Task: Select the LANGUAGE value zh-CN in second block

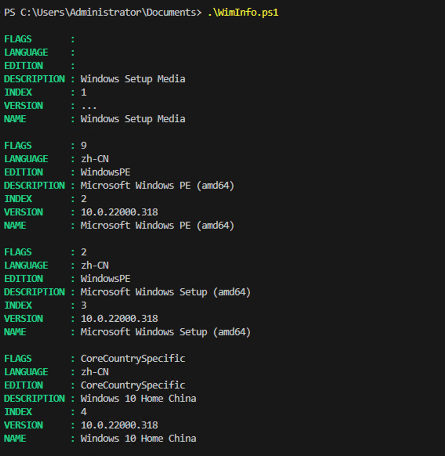Action: click(95, 159)
